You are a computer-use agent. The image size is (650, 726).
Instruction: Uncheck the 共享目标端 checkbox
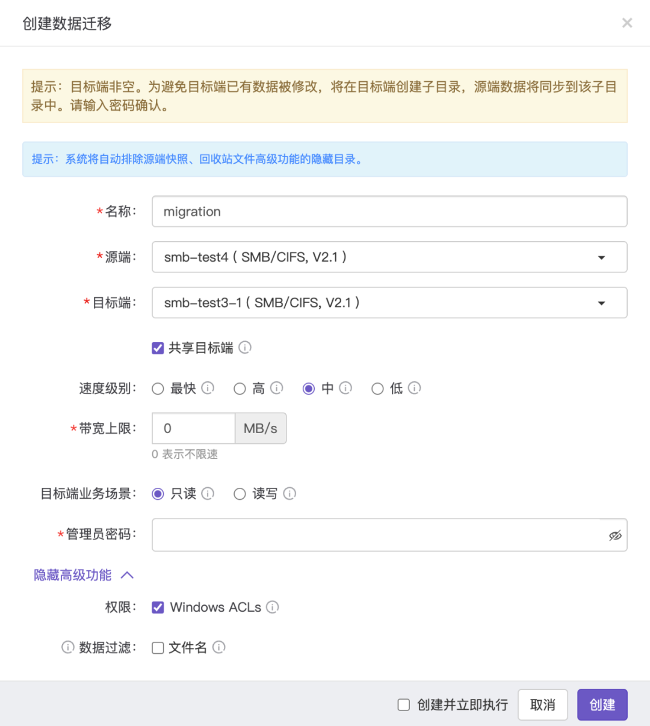158,348
